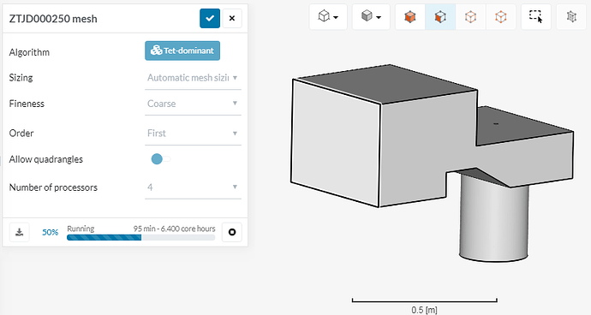Screen dimensions: 591x315
Task: Click the Tet-dominant algorithm button
Action: point(182,51)
